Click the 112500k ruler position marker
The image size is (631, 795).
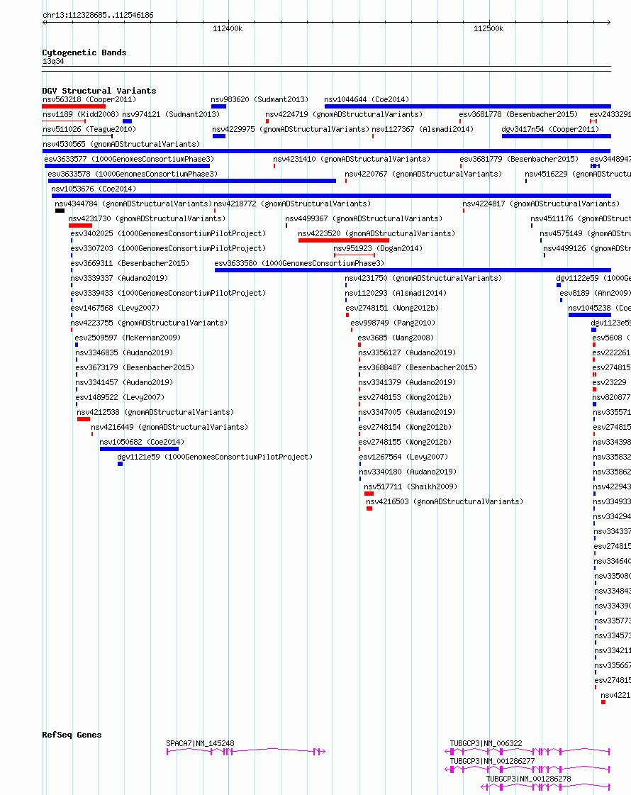tap(488, 29)
